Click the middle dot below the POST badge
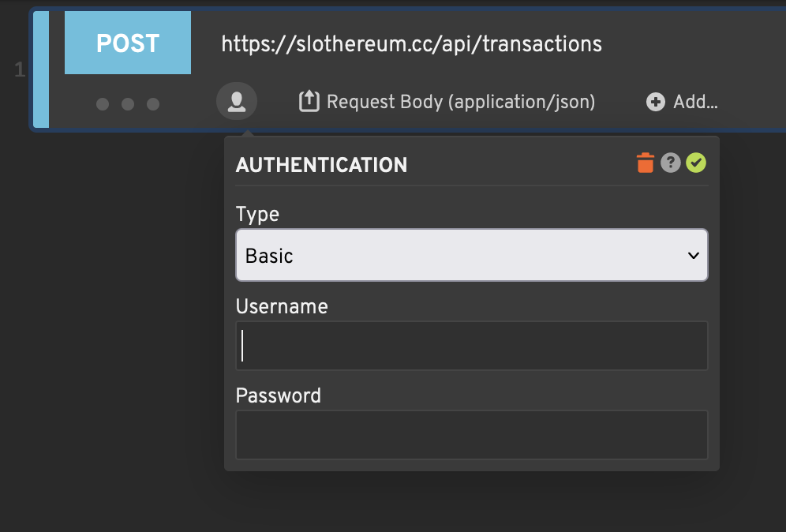 128,103
